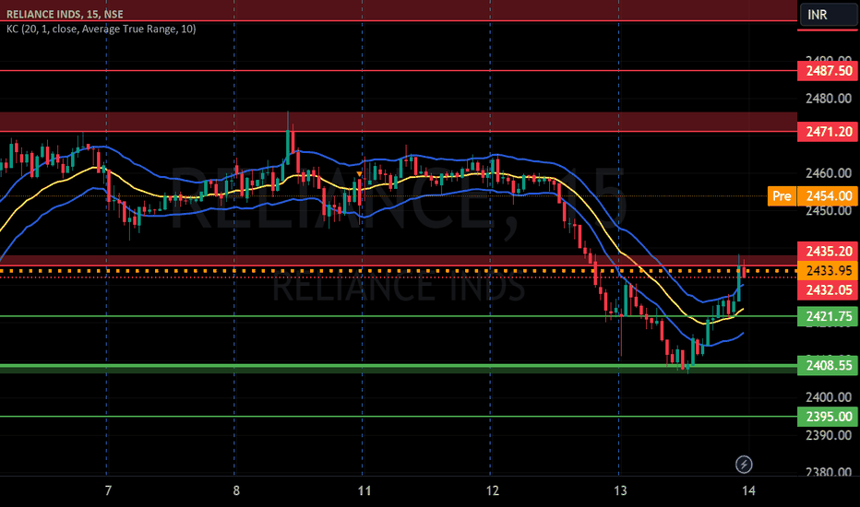Click date 12 on the time axis
The width and height of the screenshot is (860, 507).
tap(493, 490)
